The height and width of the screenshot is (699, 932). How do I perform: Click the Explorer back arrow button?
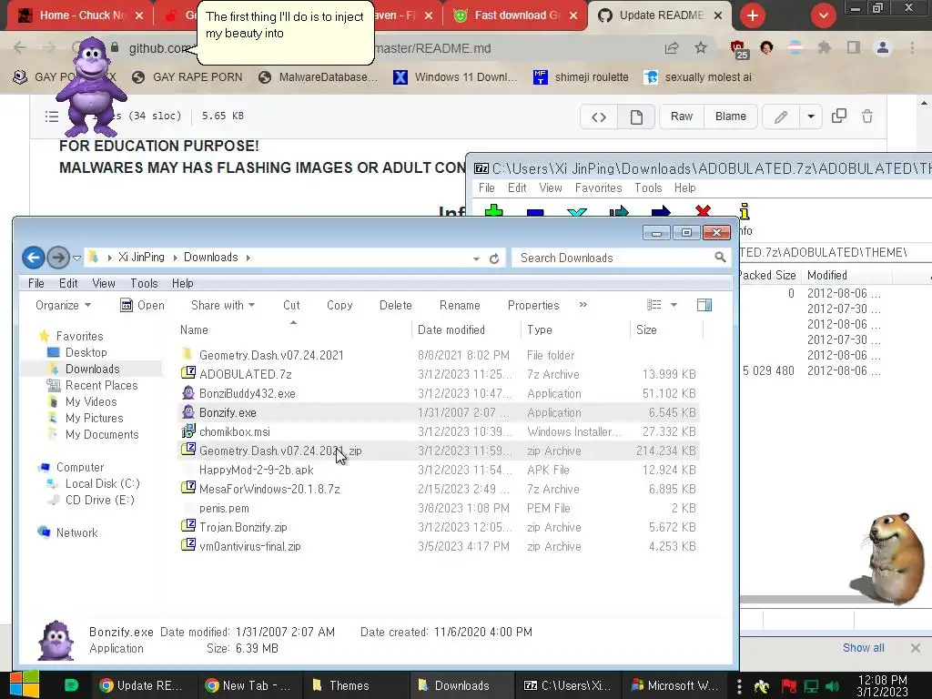pos(34,258)
